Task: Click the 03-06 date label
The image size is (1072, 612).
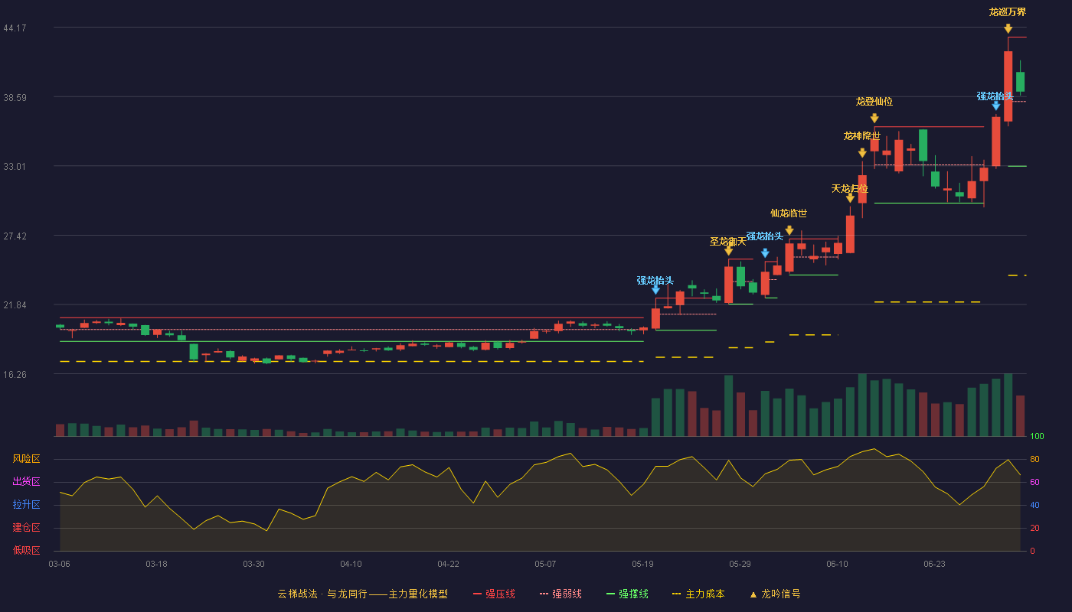Action: point(59,564)
